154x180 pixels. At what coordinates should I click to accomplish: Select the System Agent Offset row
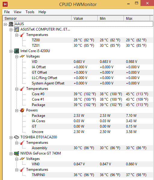[92, 83]
